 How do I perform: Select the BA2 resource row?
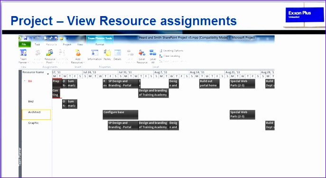[x=31, y=101]
